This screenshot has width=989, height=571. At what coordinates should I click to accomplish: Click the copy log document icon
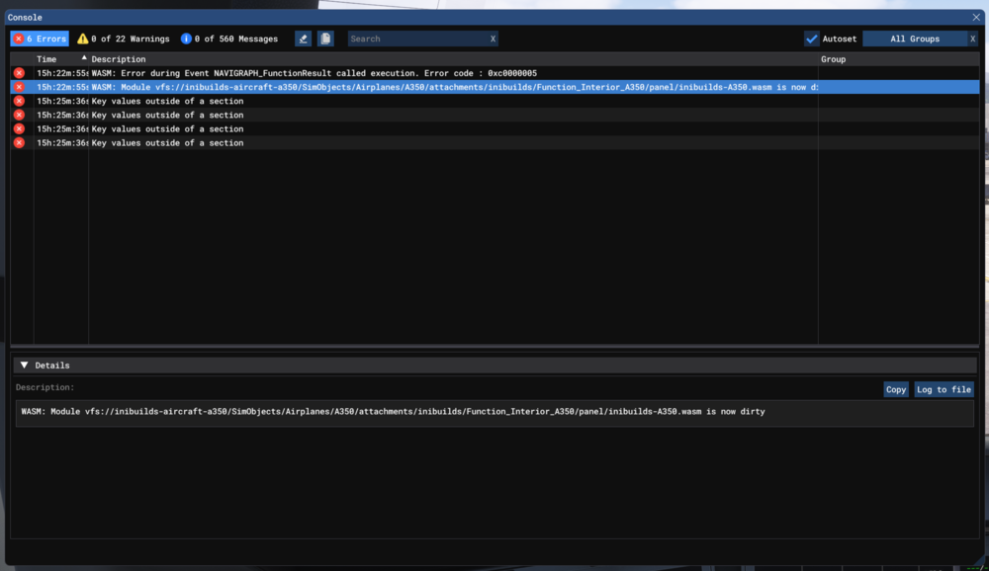pos(325,39)
